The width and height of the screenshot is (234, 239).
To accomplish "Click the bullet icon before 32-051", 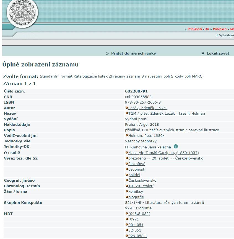I will [127, 230].
